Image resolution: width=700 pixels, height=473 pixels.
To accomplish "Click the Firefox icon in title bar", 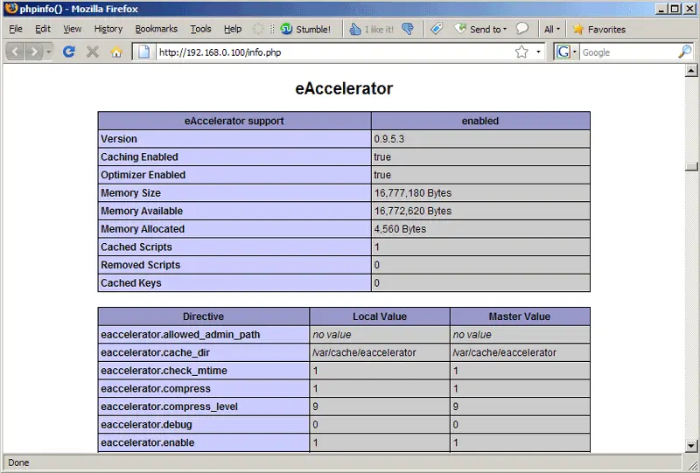I will tap(11, 9).
